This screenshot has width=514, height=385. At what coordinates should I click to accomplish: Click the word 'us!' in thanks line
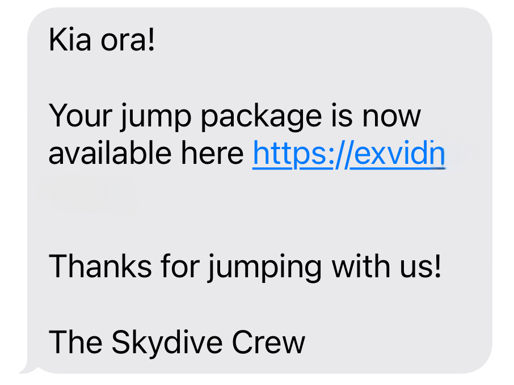(420, 266)
